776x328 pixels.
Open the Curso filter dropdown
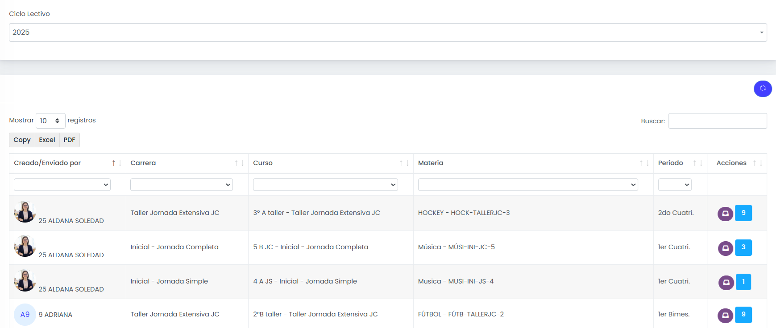tap(325, 185)
